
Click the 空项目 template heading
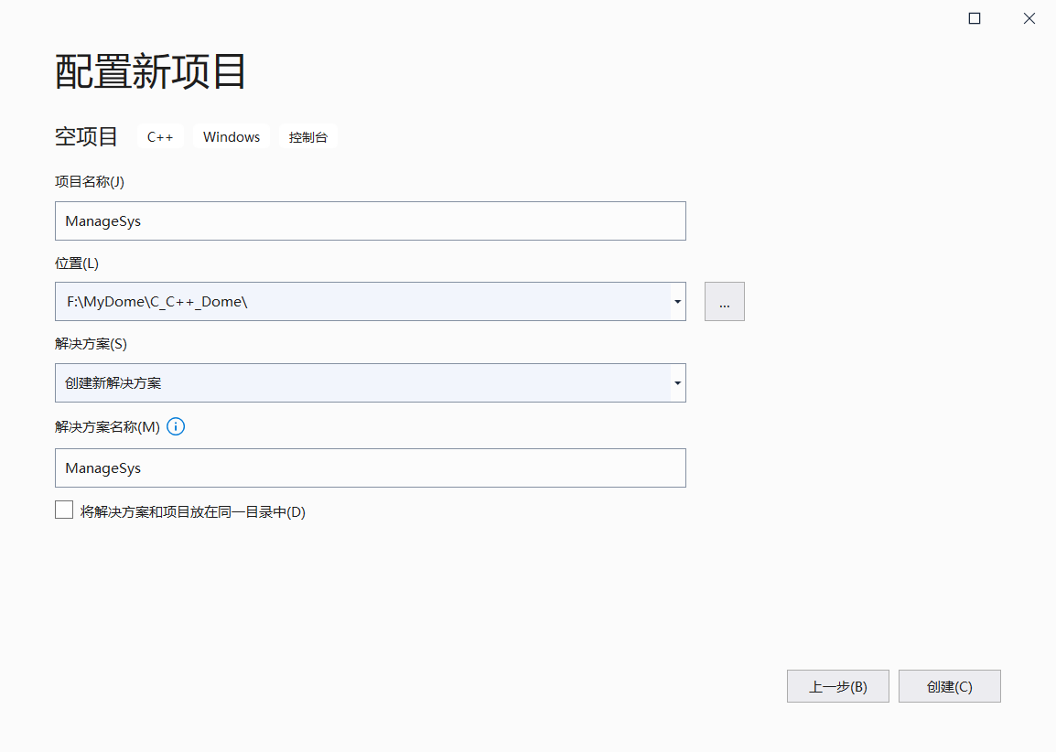pyautogui.click(x=87, y=137)
